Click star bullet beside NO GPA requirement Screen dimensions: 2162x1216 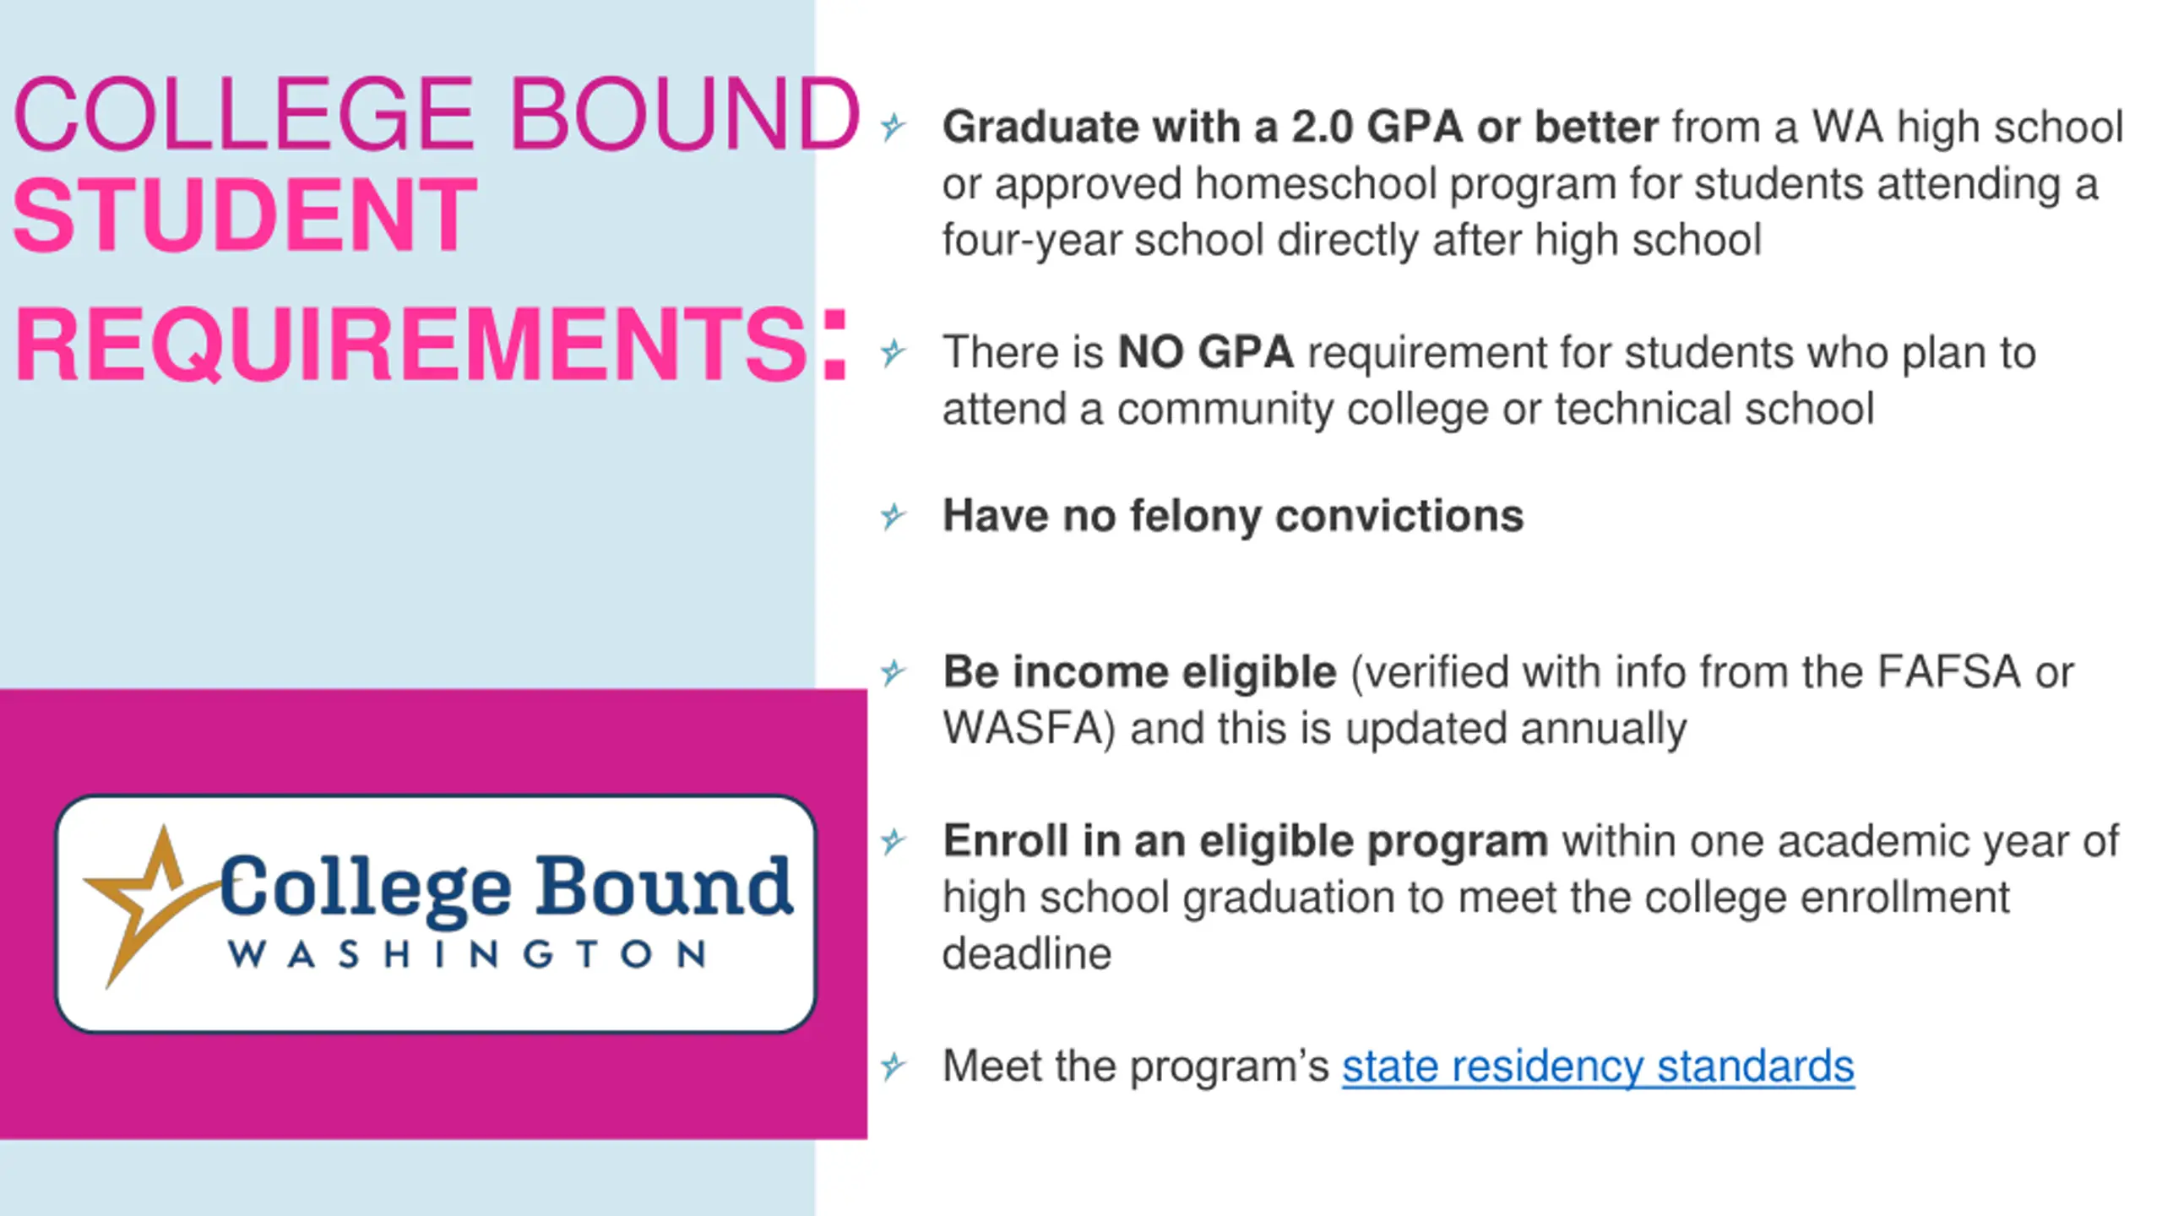pyautogui.click(x=893, y=352)
